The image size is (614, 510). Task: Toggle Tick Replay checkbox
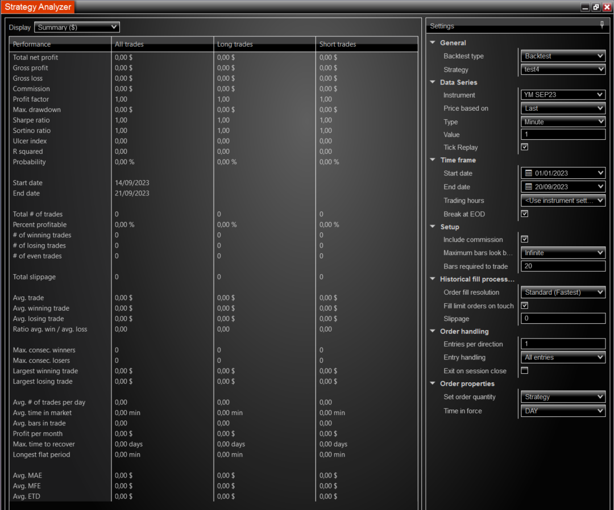click(x=525, y=147)
